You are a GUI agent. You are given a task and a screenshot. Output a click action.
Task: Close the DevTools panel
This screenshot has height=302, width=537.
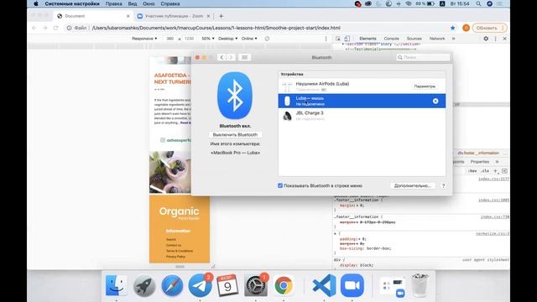tap(504, 39)
